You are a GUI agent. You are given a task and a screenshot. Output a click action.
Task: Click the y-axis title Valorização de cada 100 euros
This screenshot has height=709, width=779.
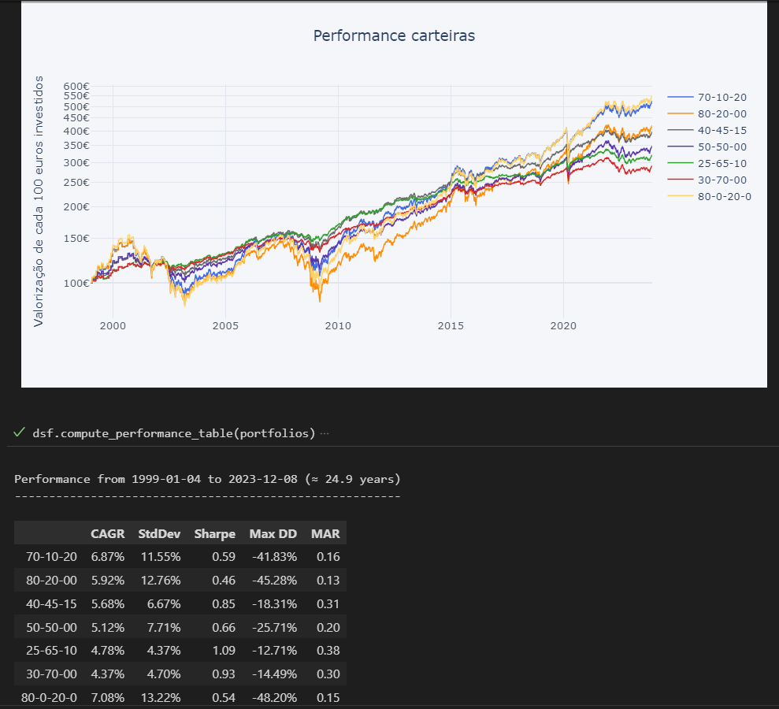point(38,202)
